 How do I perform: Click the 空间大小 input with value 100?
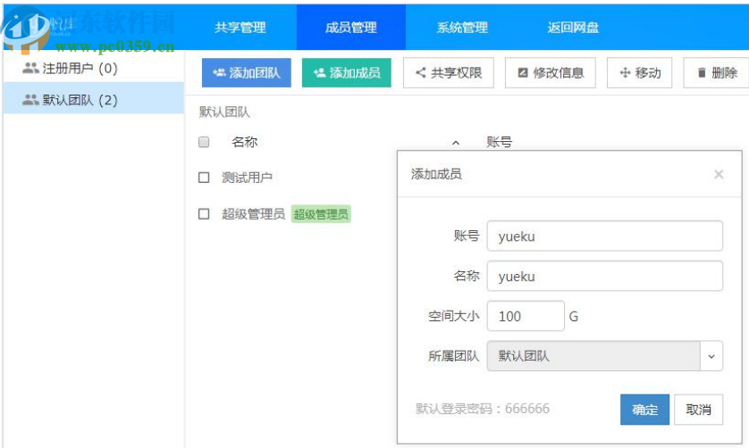[526, 316]
